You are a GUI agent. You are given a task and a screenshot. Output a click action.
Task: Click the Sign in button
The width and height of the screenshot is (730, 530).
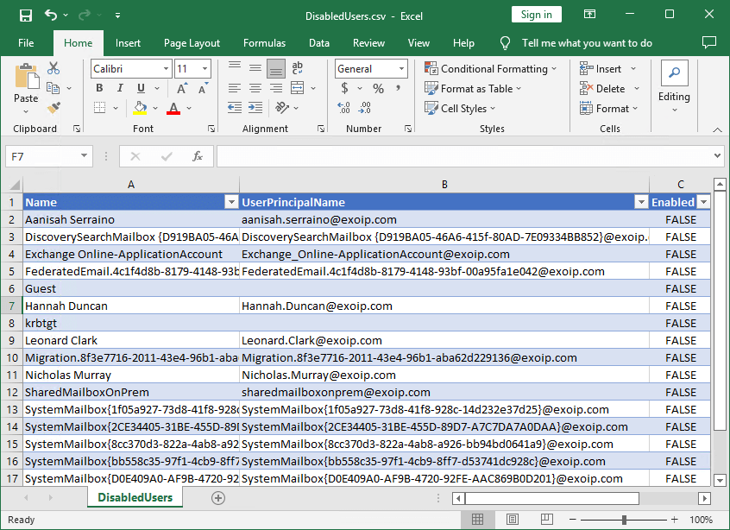tap(536, 14)
